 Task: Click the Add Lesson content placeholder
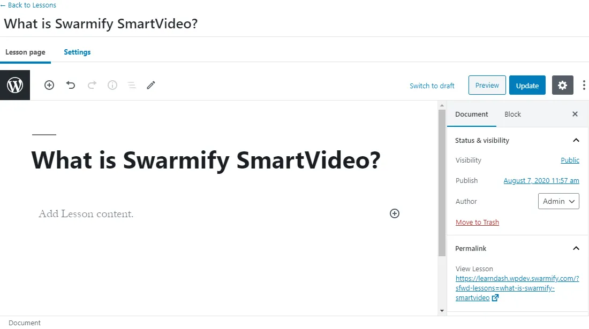86,213
